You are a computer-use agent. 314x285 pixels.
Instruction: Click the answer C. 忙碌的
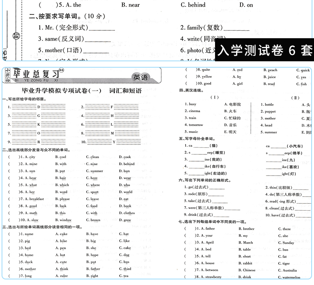tap(232, 118)
